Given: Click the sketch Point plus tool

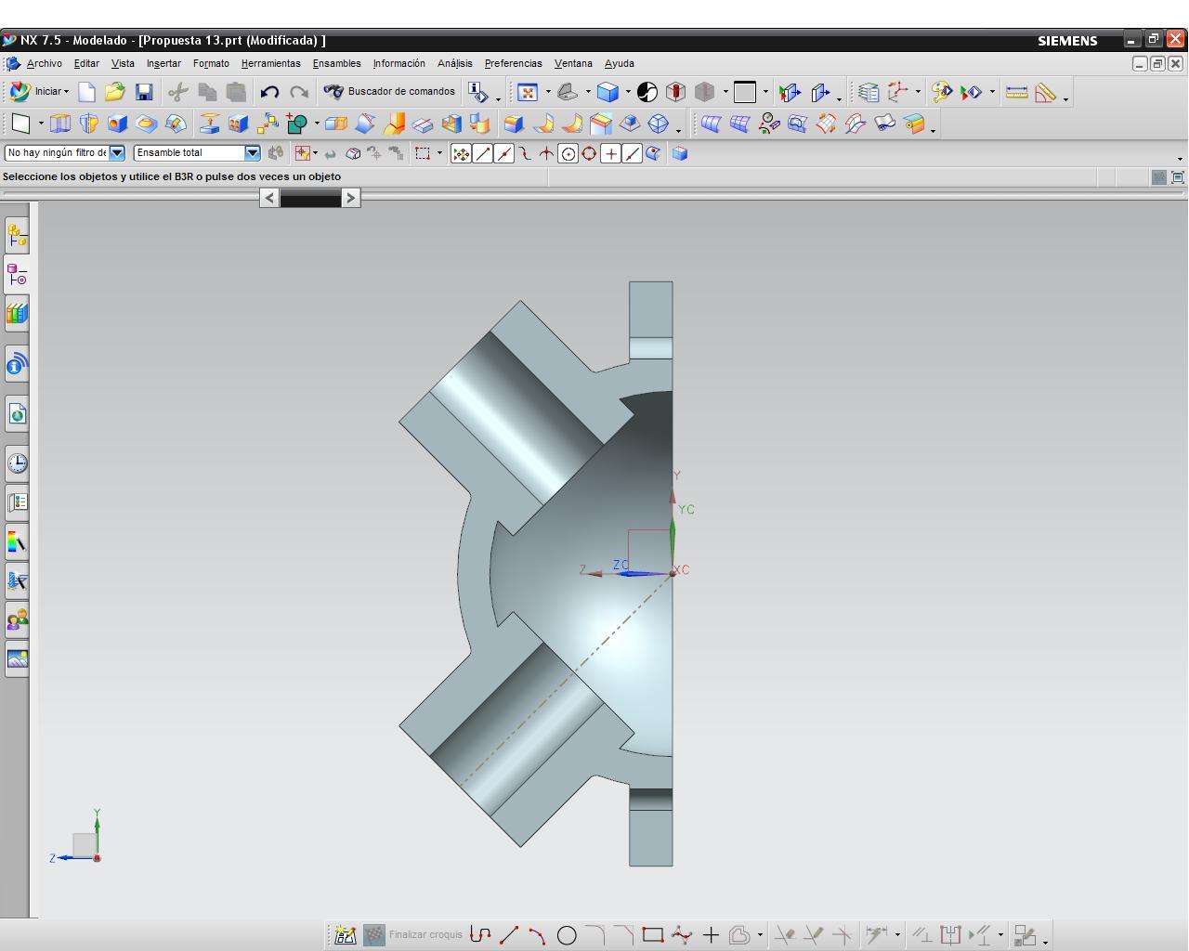Looking at the screenshot, I should click(x=711, y=935).
